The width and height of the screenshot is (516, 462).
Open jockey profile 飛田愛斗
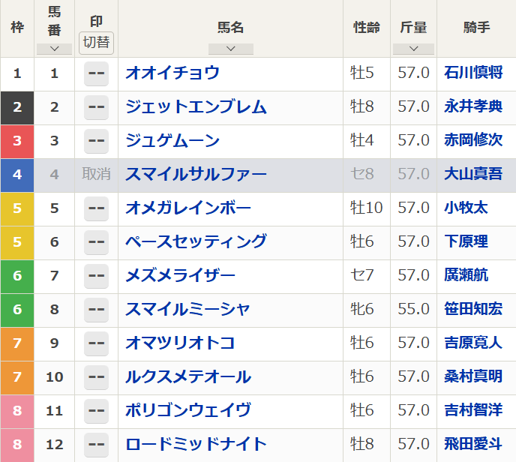pos(473,445)
